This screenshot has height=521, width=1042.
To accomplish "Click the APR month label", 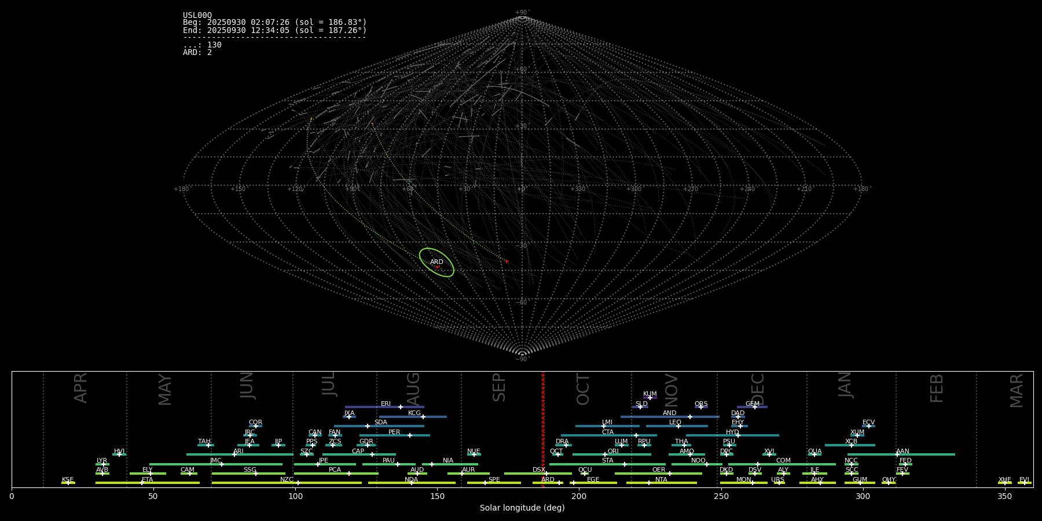I will pos(81,388).
